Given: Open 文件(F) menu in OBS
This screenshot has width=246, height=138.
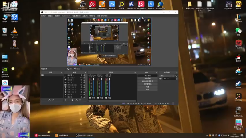Looking at the screenshot, I should [x=43, y=16].
